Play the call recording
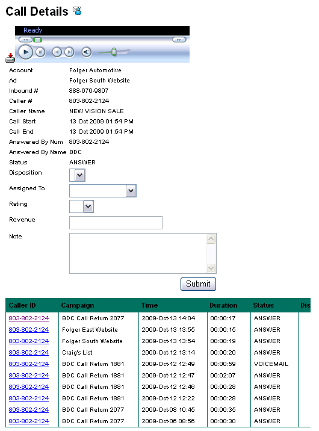 point(25,52)
